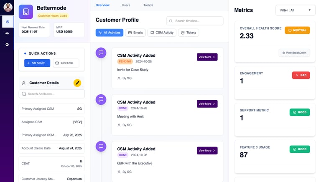Click timeline icon for Invite for Case Study

coord(101,53)
